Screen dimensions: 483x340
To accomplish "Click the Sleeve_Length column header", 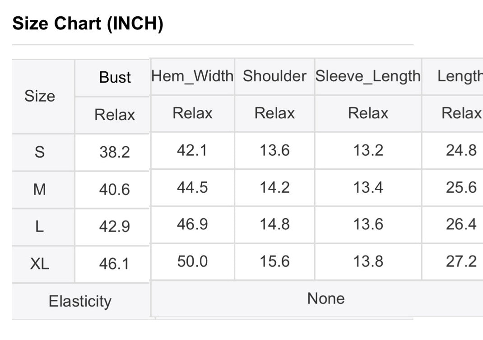I will click(368, 76).
